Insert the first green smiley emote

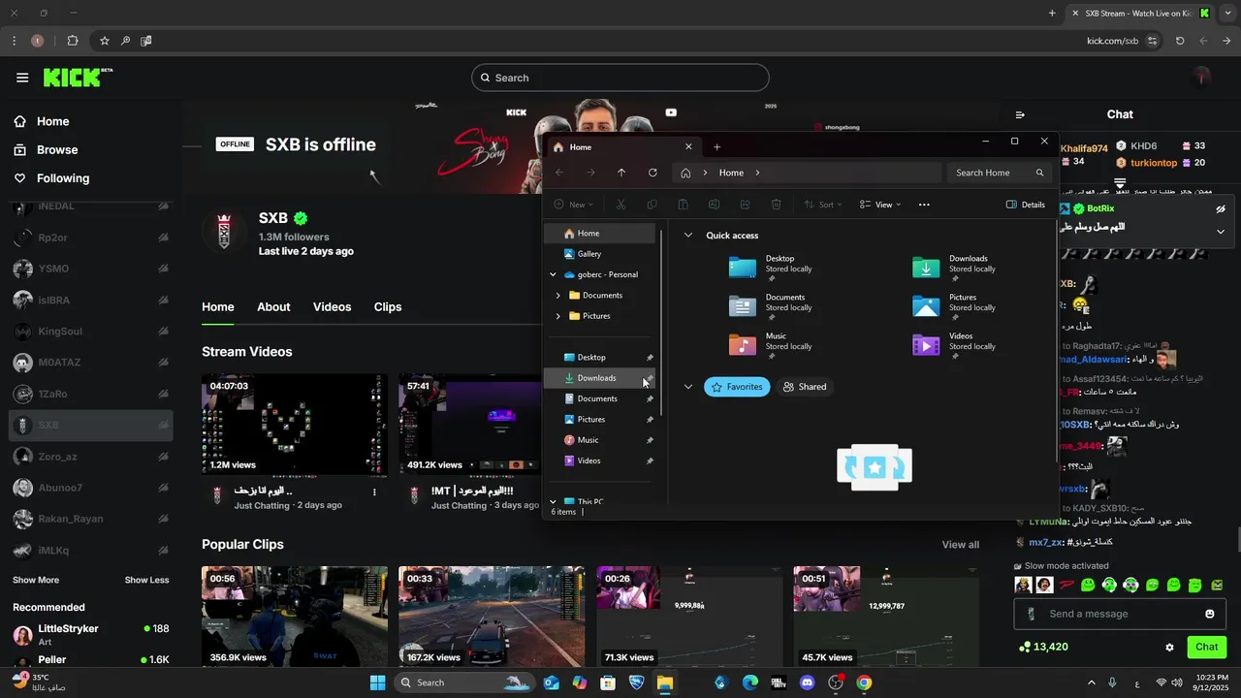[1088, 585]
